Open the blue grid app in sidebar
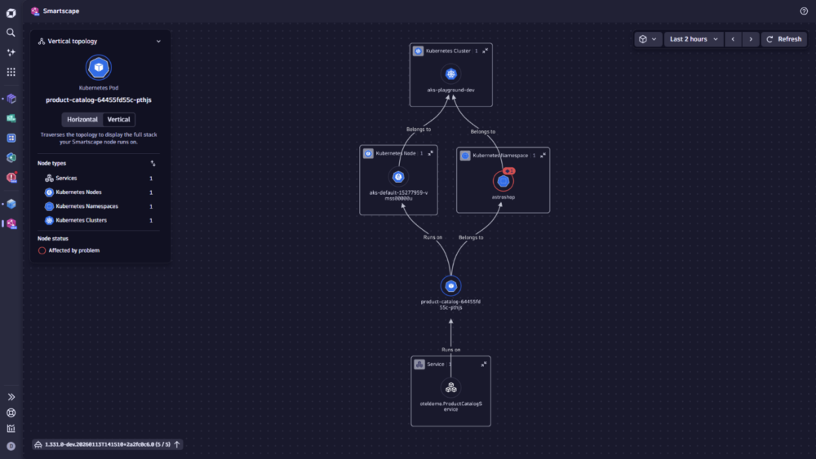The height and width of the screenshot is (459, 816). [x=11, y=139]
